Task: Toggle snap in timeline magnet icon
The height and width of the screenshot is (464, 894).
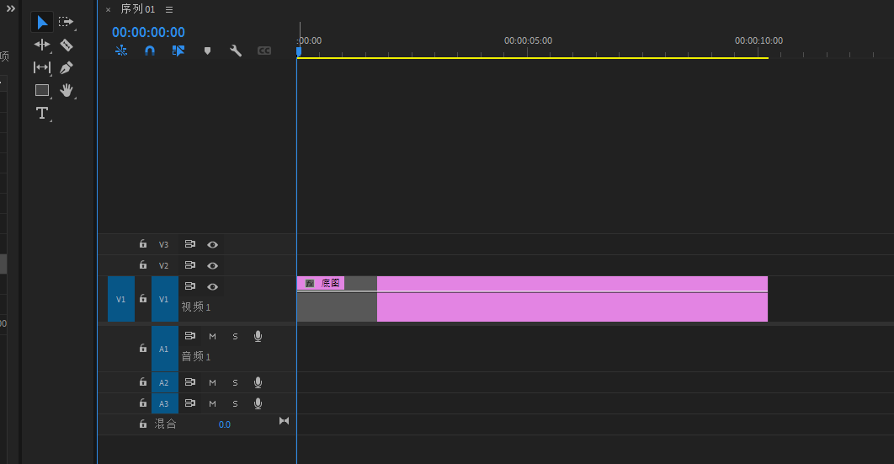Action: (x=150, y=51)
